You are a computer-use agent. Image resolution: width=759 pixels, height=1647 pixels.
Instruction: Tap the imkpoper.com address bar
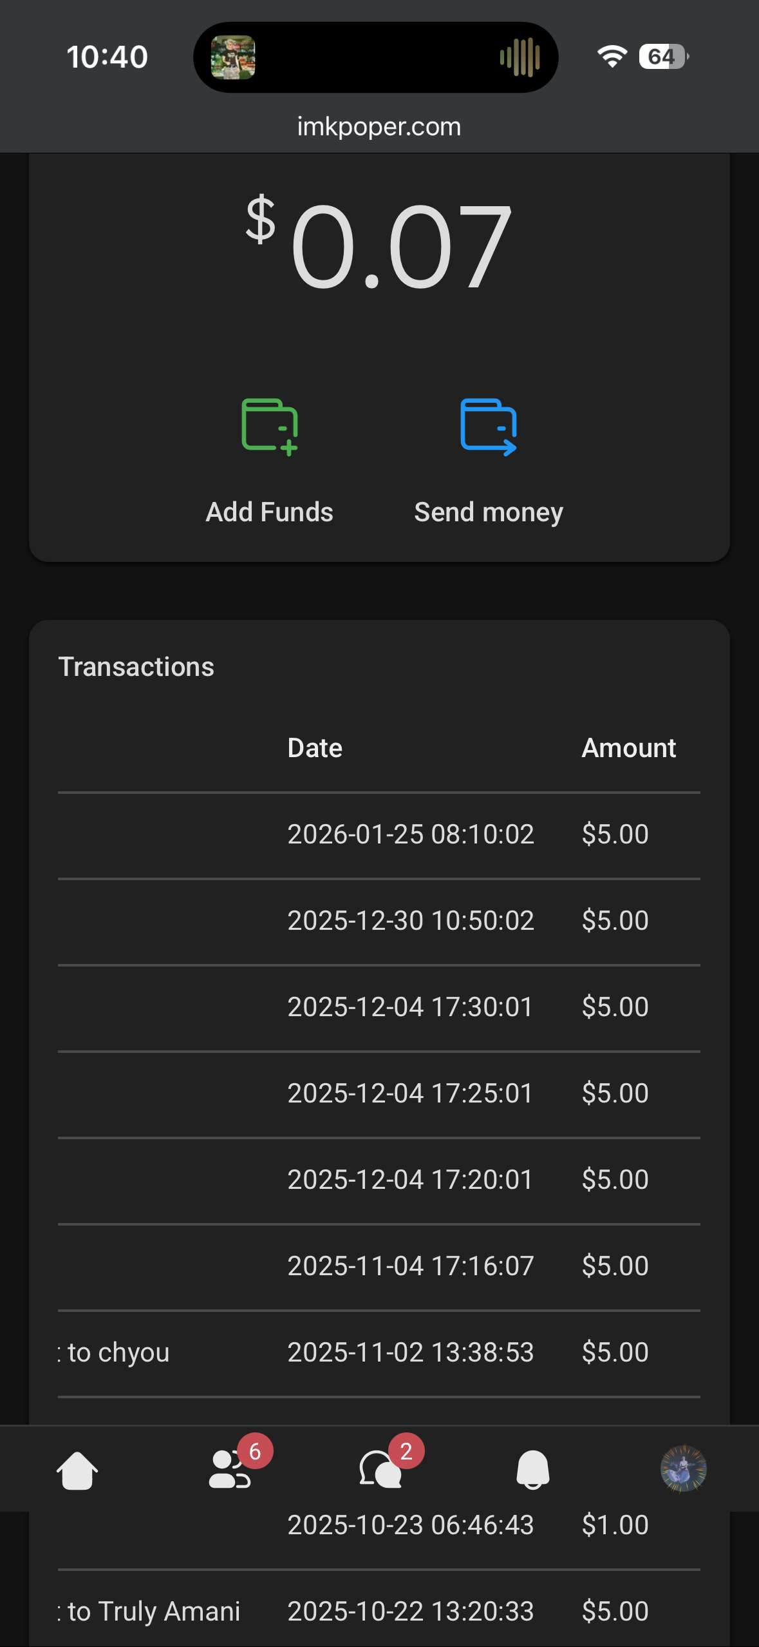pyautogui.click(x=379, y=127)
